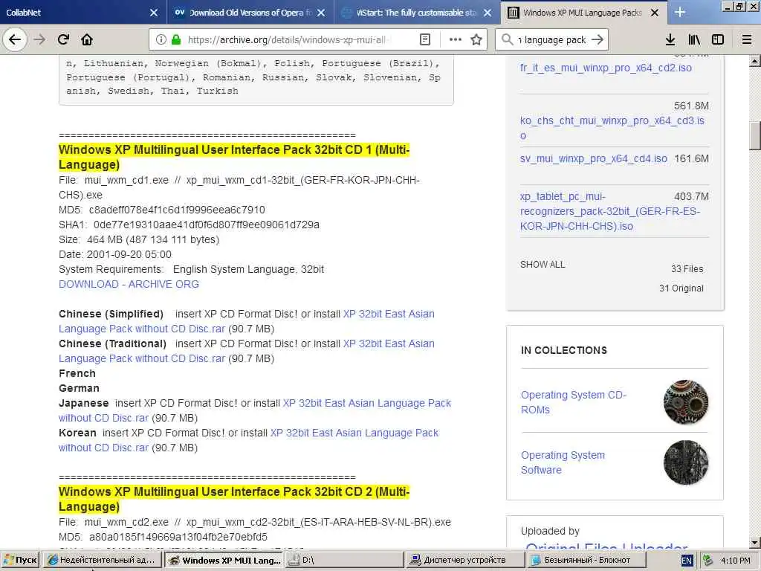Close the CollabNet tab
This screenshot has height=571, width=761.
point(153,13)
